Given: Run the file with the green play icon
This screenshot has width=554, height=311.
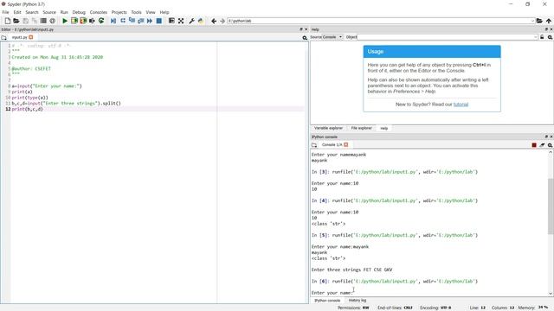Looking at the screenshot, I should [x=65, y=21].
